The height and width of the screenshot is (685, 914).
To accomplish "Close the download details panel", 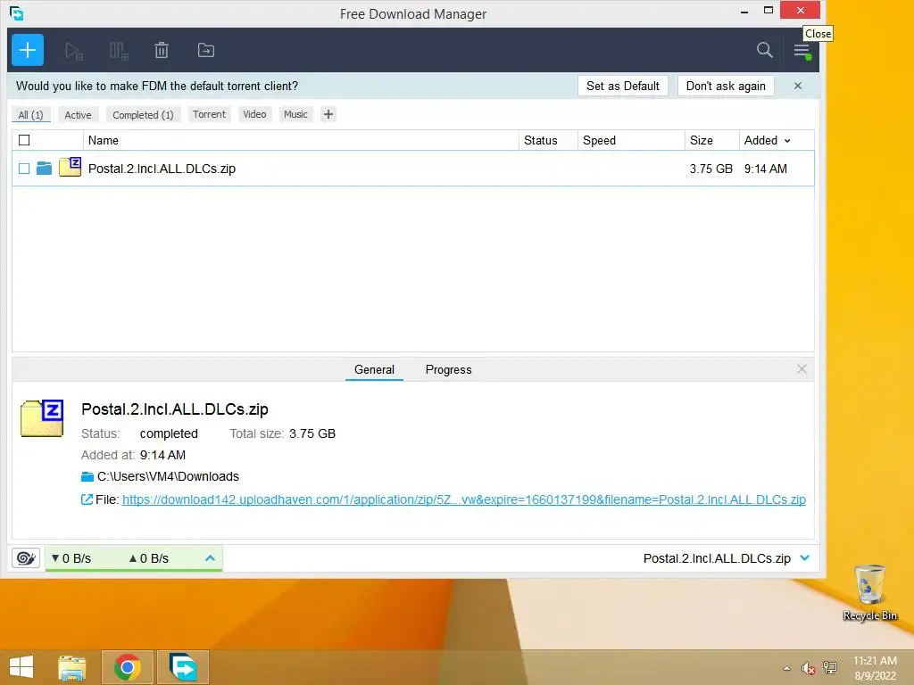I will pos(802,368).
